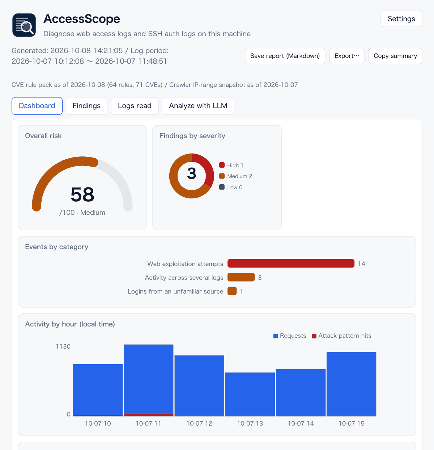The width and height of the screenshot is (434, 450).
Task: Click the 'Generated: 2026-10-08 14:21:05' text
Action: (67, 51)
